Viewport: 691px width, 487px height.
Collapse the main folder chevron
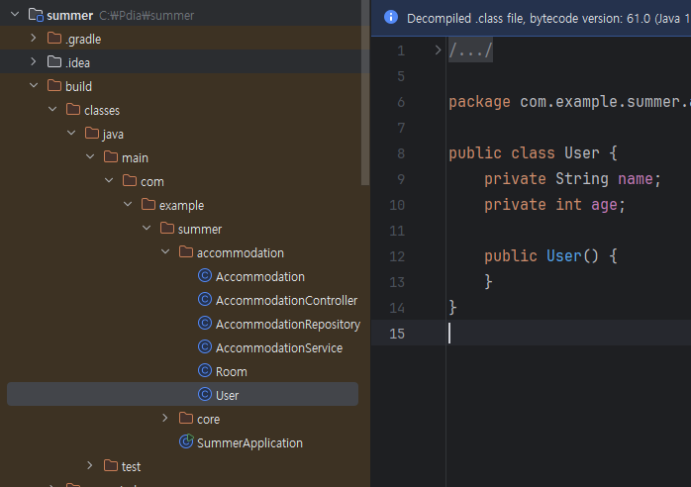coord(90,157)
